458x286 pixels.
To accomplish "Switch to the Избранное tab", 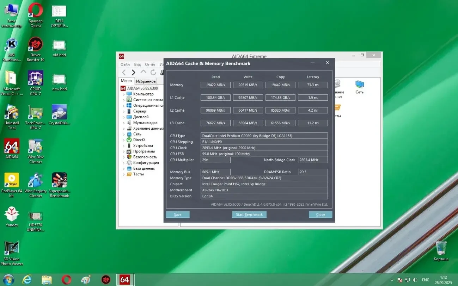I will 146,81.
